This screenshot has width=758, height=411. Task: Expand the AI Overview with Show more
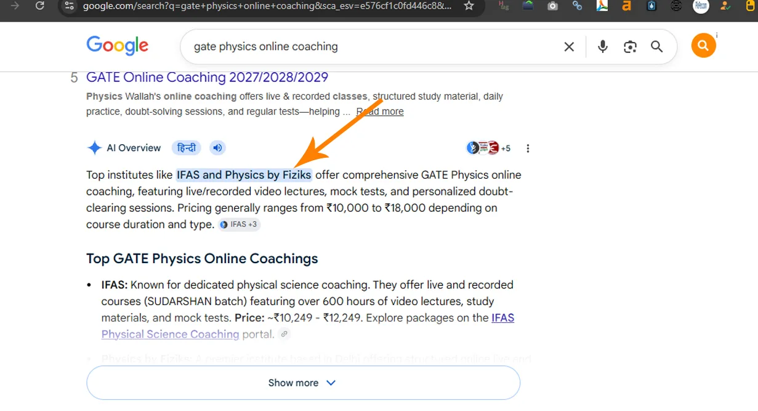[303, 383]
